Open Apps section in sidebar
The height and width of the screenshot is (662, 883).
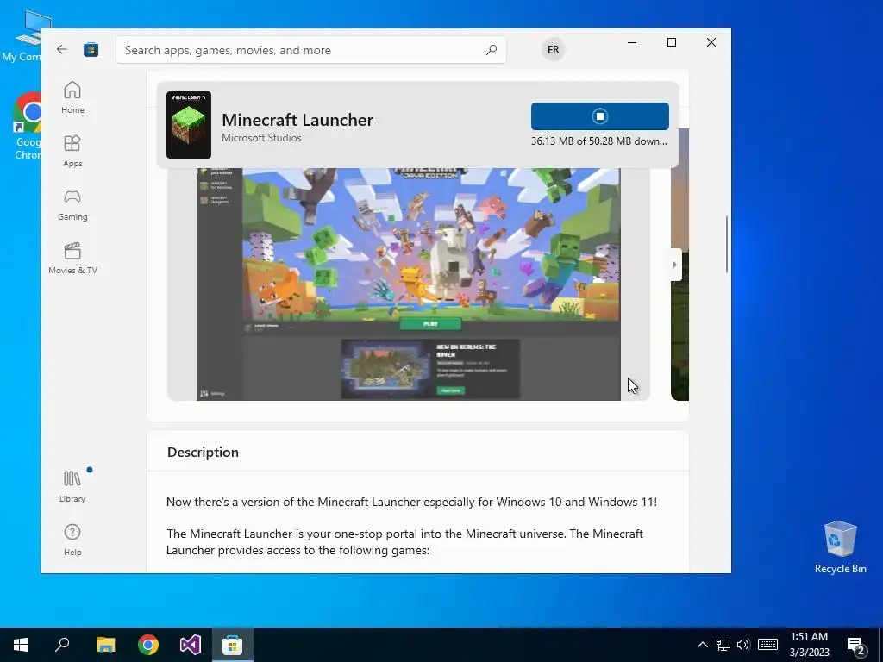point(72,151)
